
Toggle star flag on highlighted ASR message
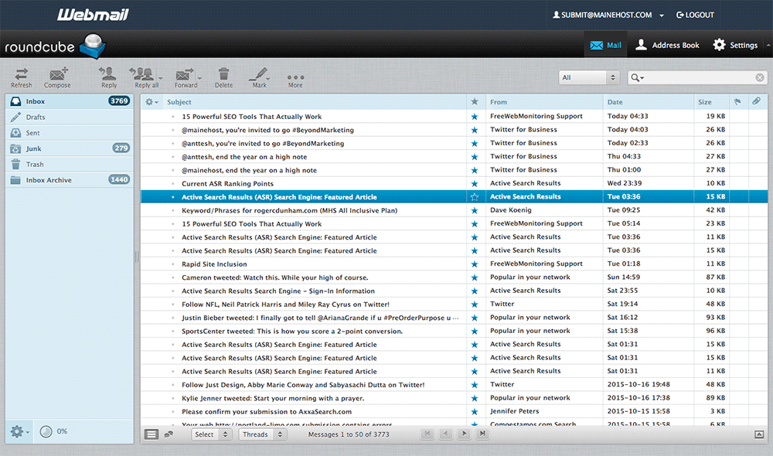coord(475,197)
